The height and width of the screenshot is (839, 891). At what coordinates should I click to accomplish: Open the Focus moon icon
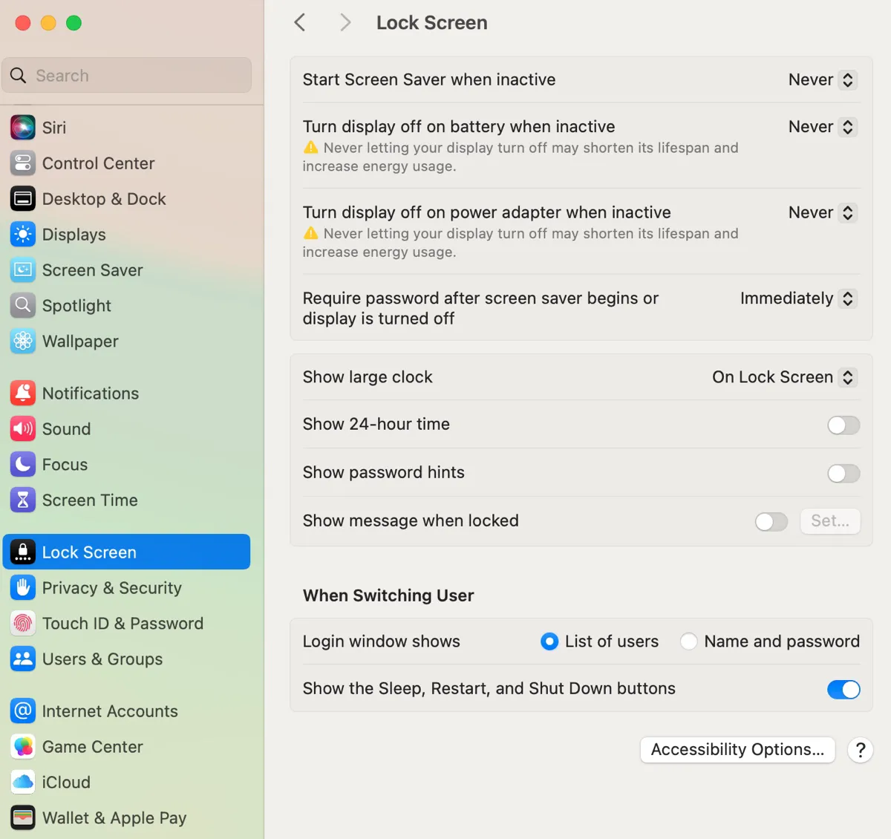coord(23,465)
